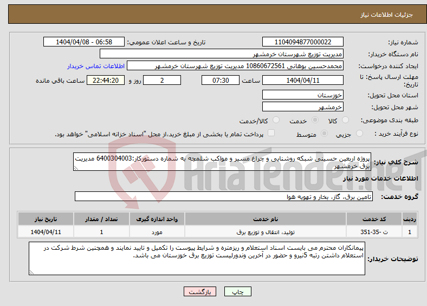Click the ردیف column header
Screen dimensions: 427x306
tap(410, 219)
